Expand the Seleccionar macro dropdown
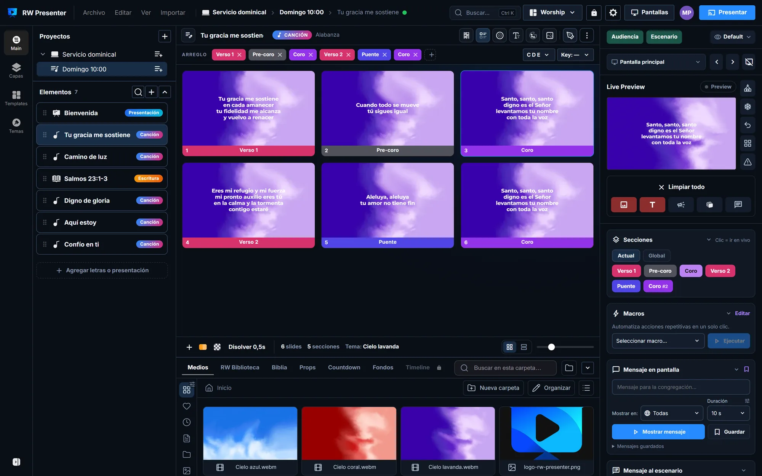 (x=658, y=341)
